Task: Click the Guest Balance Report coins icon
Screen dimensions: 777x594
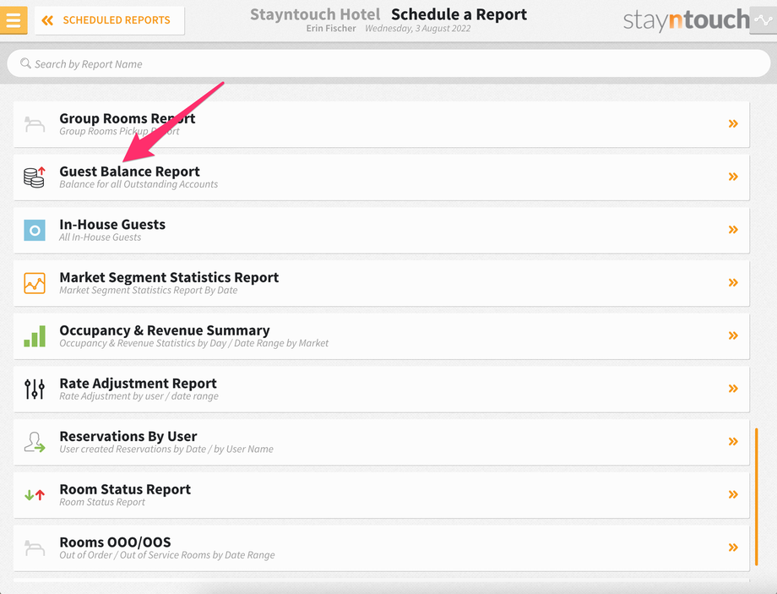Action: click(35, 177)
